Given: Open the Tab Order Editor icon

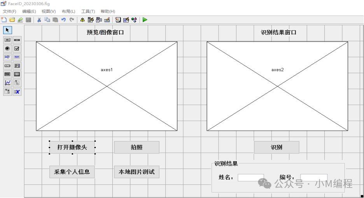Looking at the screenshot, I should click(99, 20).
